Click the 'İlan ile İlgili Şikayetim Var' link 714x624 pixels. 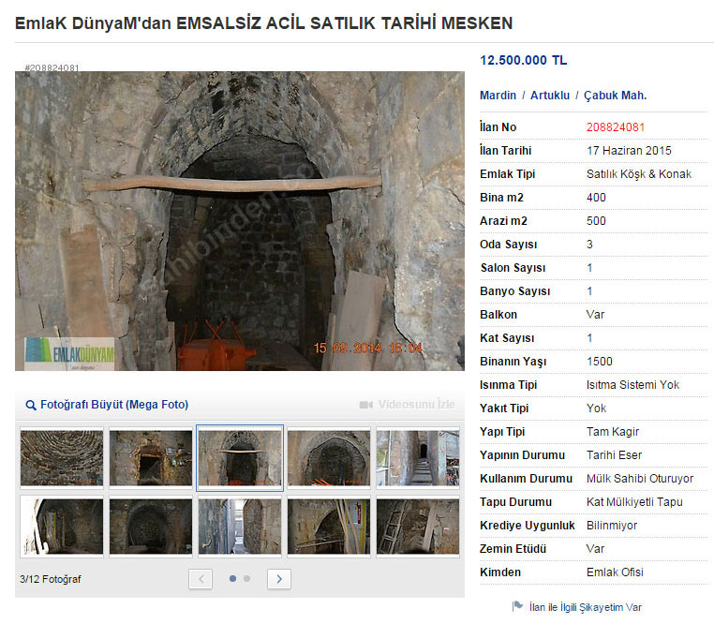click(x=585, y=607)
